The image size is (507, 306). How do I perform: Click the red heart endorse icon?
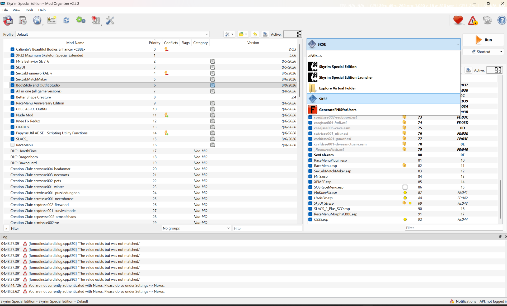pos(458,20)
